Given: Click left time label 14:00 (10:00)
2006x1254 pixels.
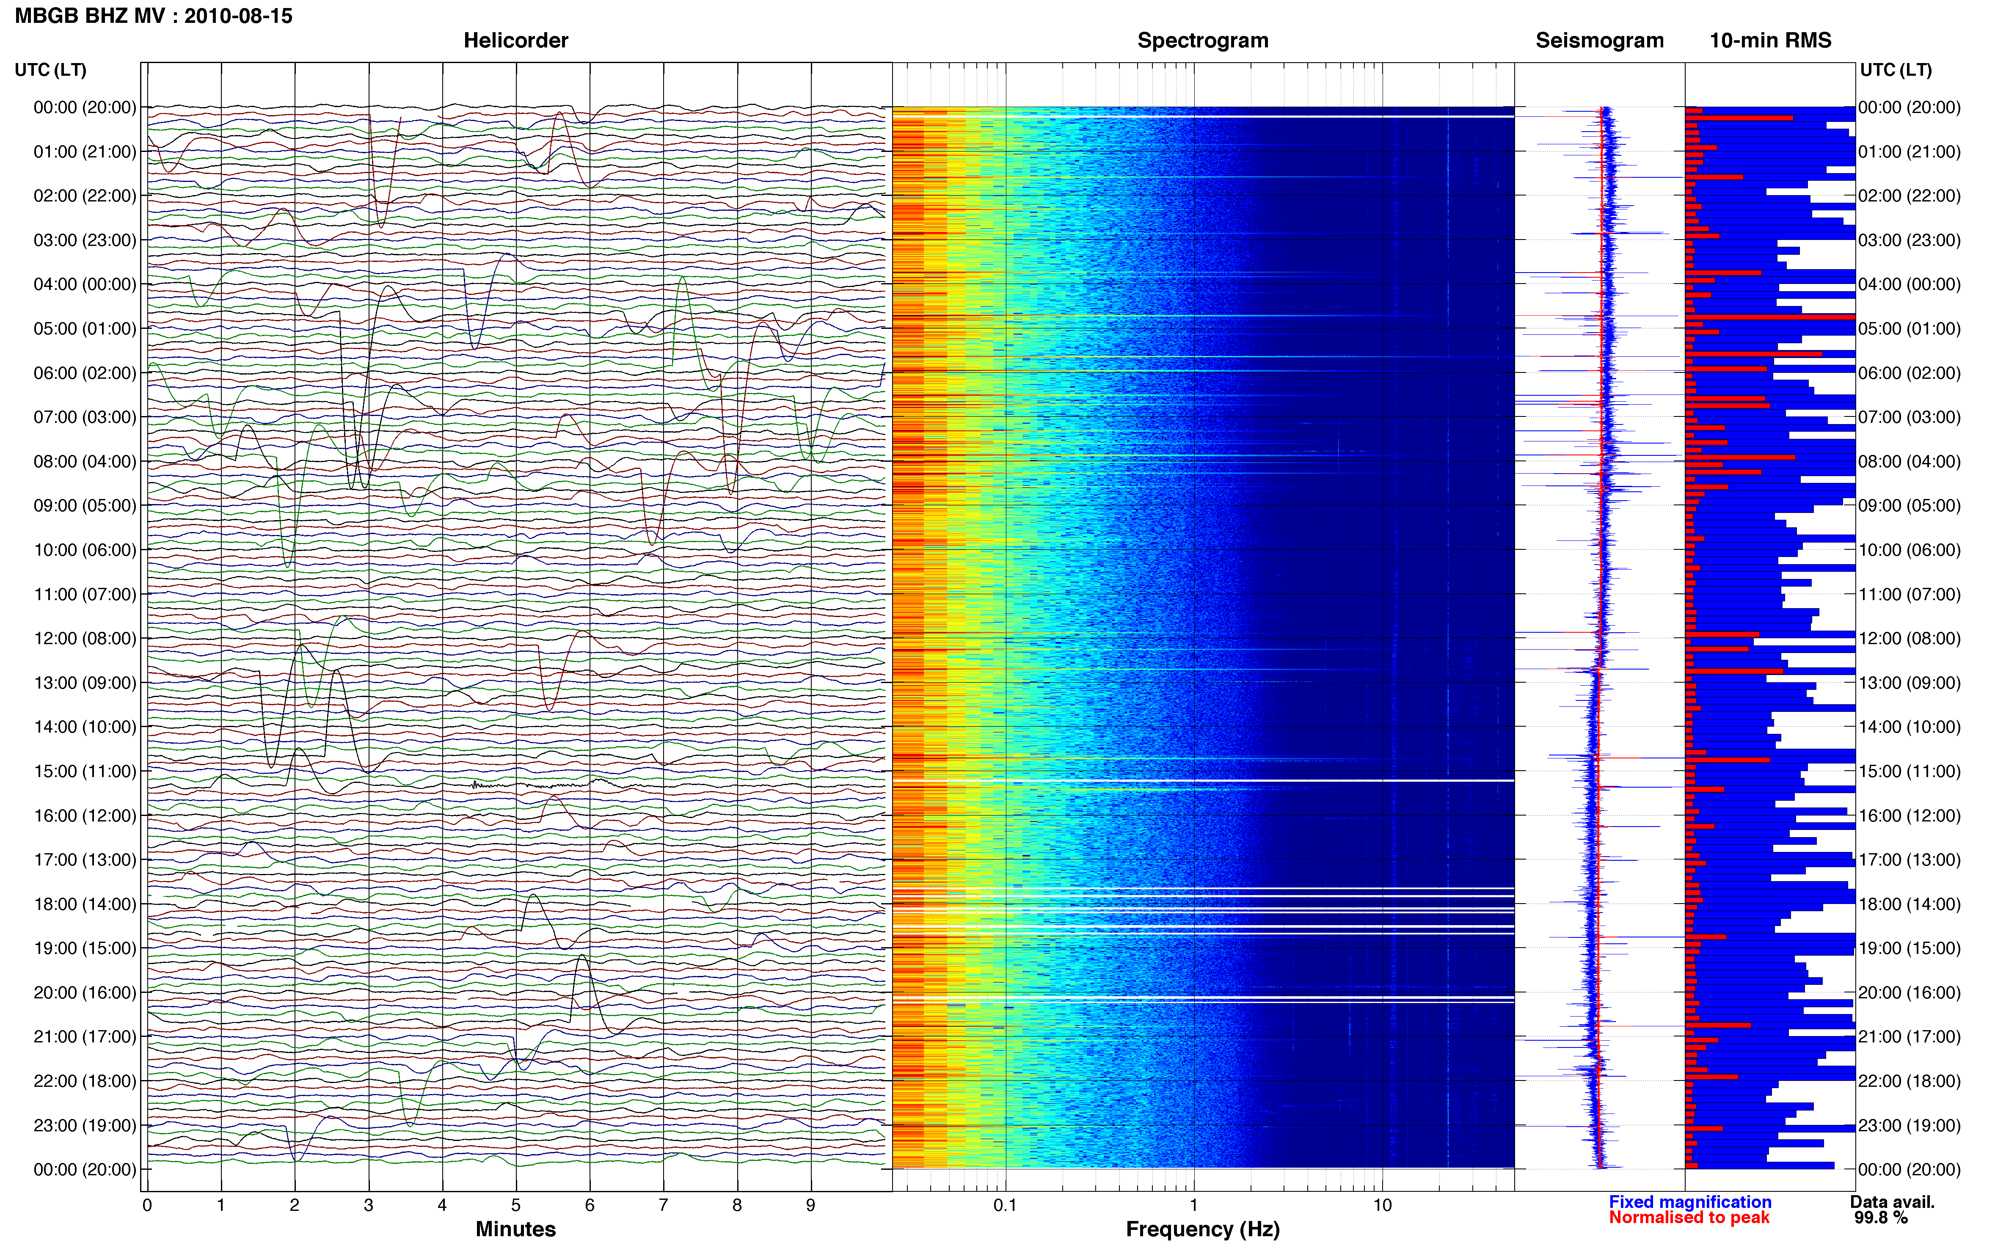Looking at the screenshot, I should (x=85, y=727).
